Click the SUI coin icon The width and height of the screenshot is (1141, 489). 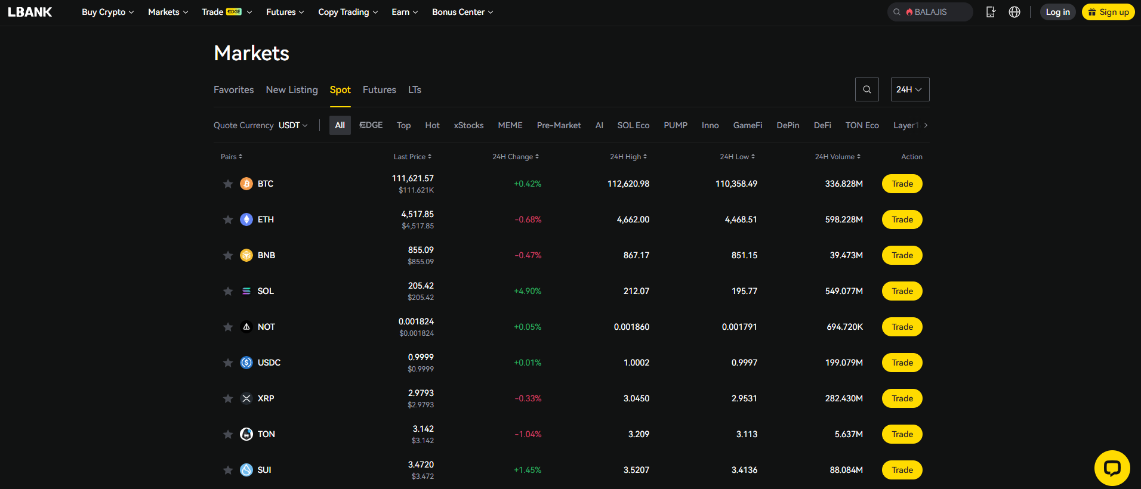[246, 470]
